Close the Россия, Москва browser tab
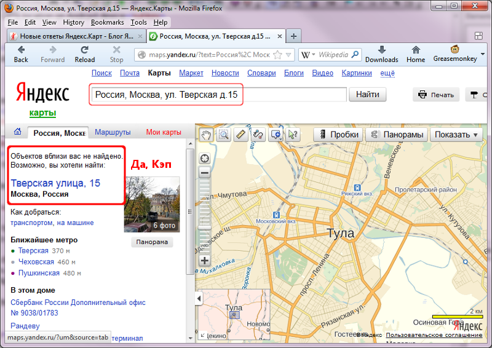The image size is (492, 348). pyautogui.click(x=279, y=36)
